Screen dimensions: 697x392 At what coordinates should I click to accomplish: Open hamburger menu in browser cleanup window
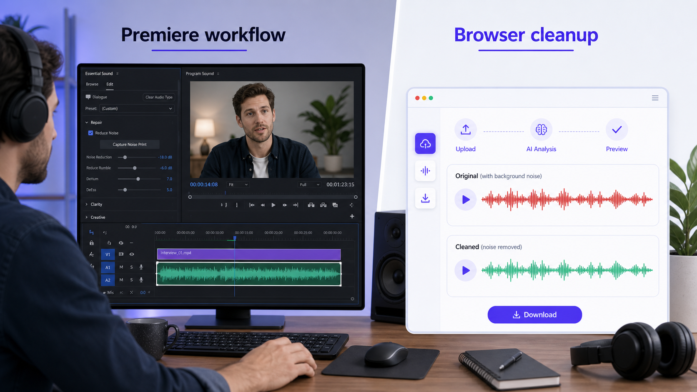pos(655,98)
